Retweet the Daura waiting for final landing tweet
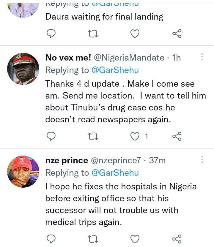Image resolution: width=214 pixels, height=247 pixels. pos(93,34)
